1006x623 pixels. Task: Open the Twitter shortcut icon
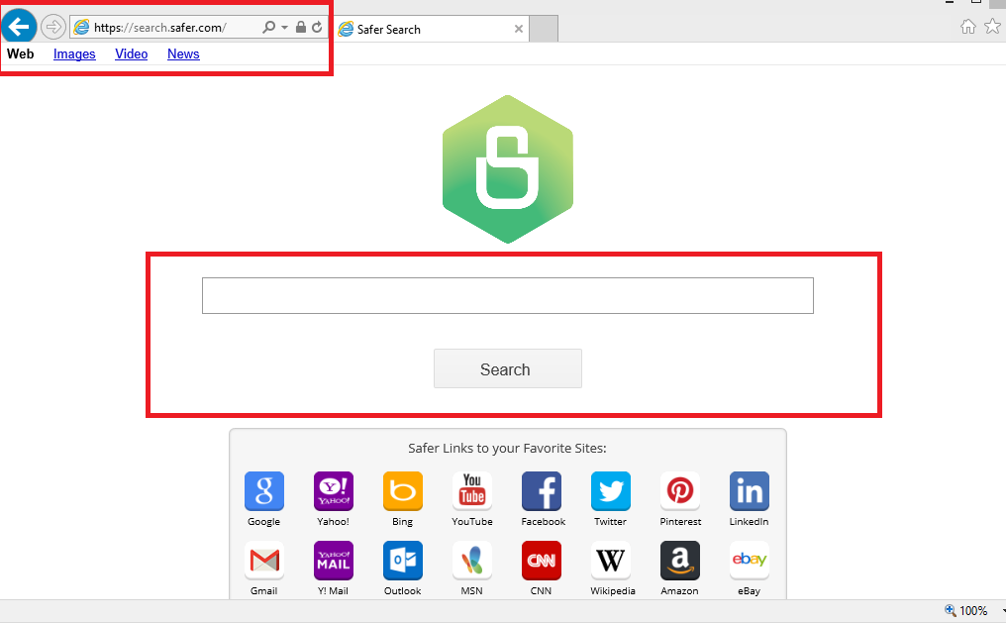coord(611,491)
